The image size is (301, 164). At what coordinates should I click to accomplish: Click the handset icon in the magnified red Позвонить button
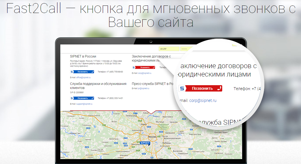point(219,88)
